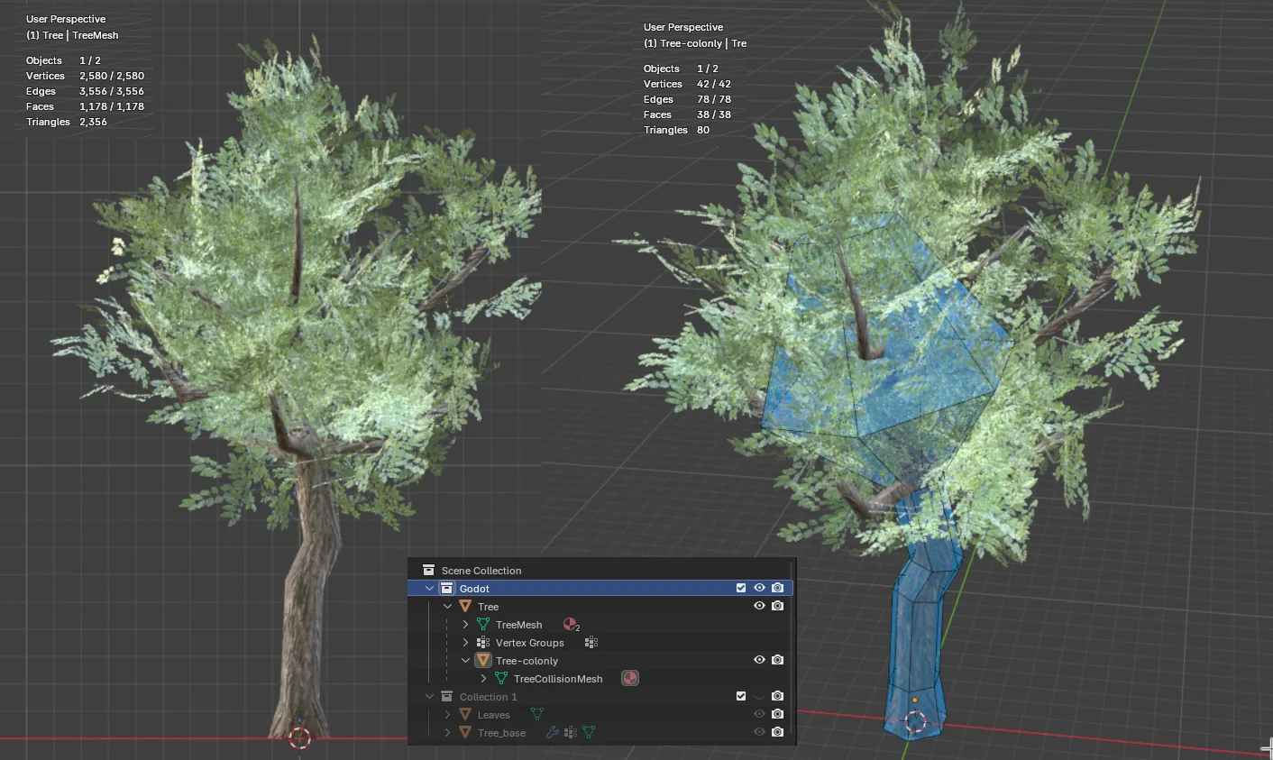
Task: Collapse the Tree-colonly object
Action: pos(465,660)
